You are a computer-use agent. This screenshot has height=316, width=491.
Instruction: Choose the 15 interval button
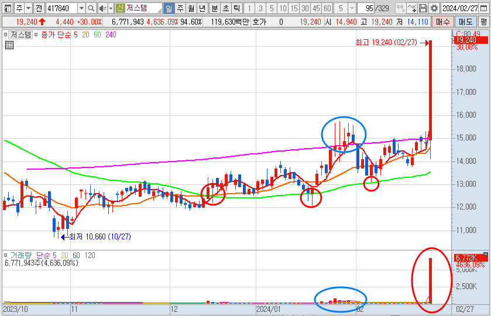pyautogui.click(x=294, y=8)
